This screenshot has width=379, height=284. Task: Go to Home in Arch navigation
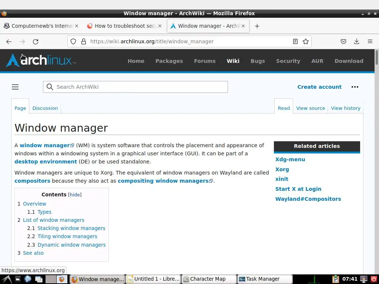[136, 61]
